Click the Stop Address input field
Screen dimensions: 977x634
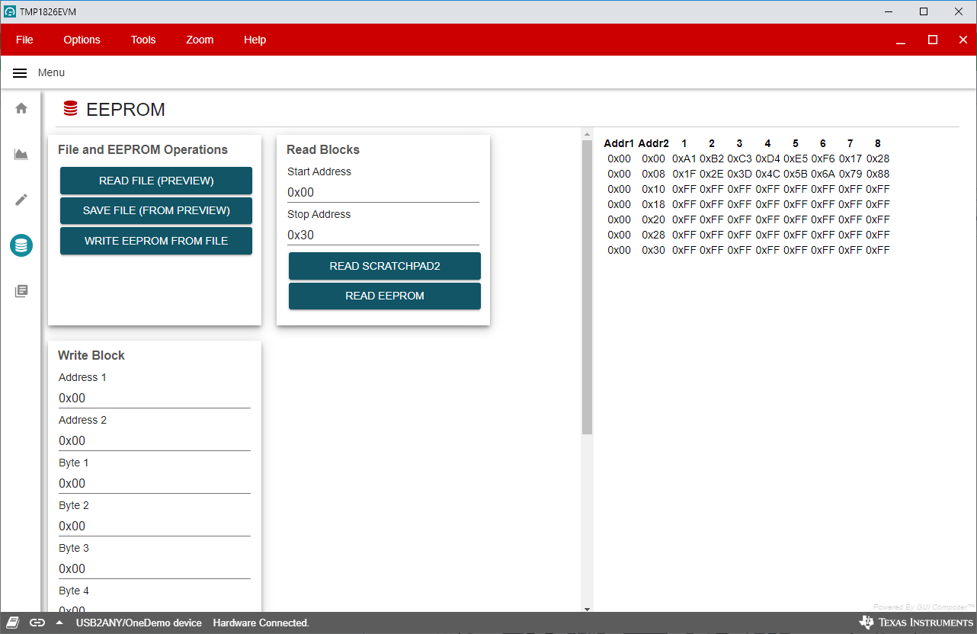[x=383, y=235]
